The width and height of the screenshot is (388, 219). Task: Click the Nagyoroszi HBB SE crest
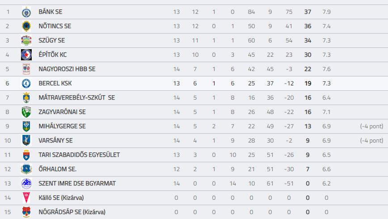pos(26,69)
